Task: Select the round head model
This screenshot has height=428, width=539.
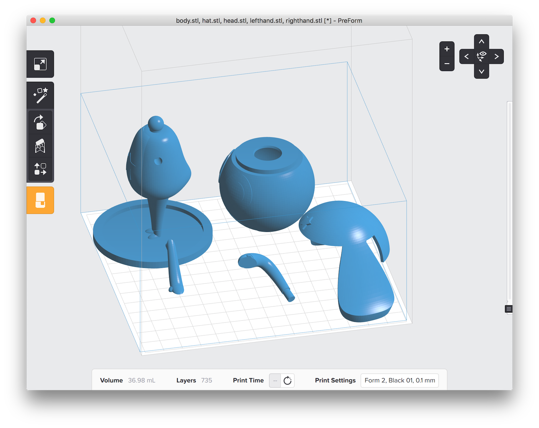Action: click(267, 184)
